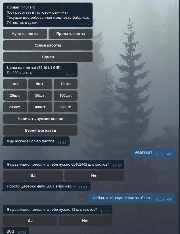Viewport: 180px width, 234px height.
Task: Choose the "5шт." quantity button
Action: click(x=40, y=84)
